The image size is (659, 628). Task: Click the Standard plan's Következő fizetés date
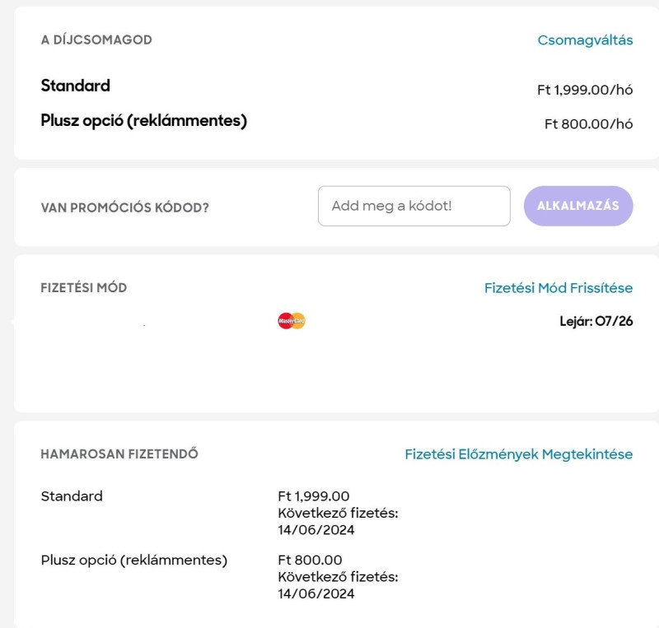tap(316, 530)
